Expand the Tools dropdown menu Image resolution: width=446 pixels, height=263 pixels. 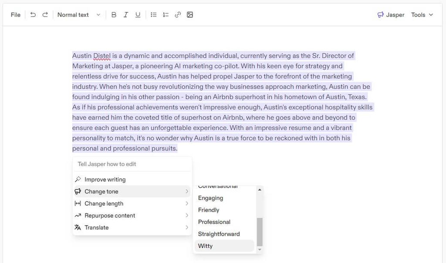pos(422,15)
